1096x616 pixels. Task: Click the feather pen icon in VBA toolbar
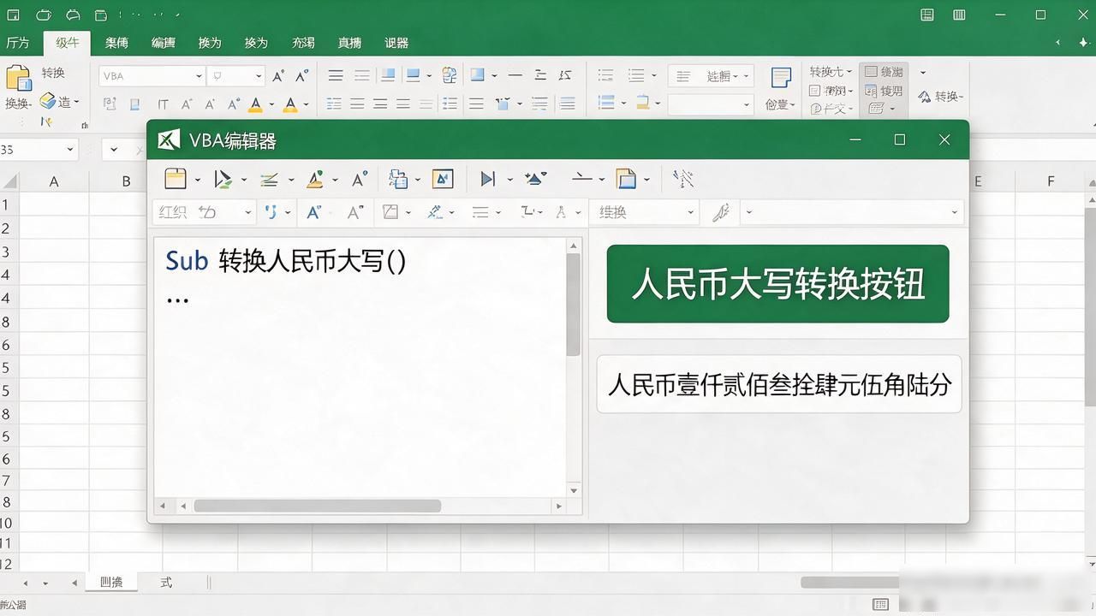pyautogui.click(x=721, y=212)
